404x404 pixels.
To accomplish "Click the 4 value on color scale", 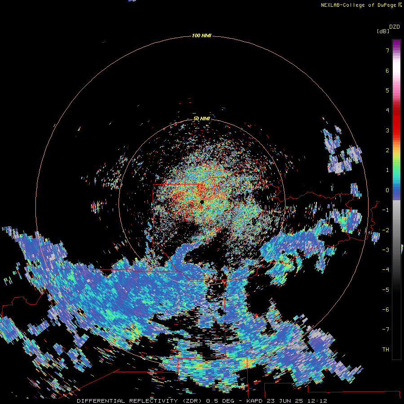I will 387,110.
